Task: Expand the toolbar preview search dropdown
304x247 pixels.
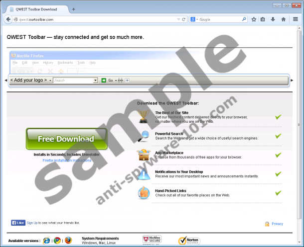Action: [x=95, y=80]
